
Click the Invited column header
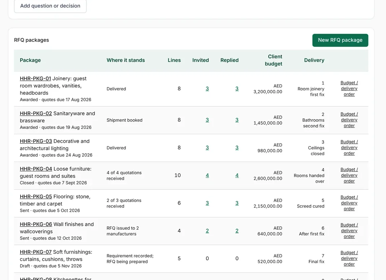(201, 60)
